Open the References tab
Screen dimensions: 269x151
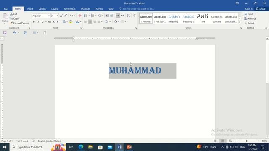pos(70,9)
